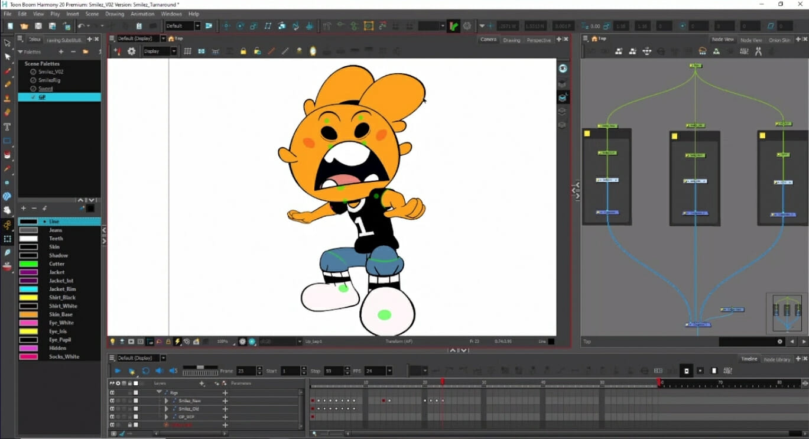
Task: Select the Text tool
Action: [7, 126]
